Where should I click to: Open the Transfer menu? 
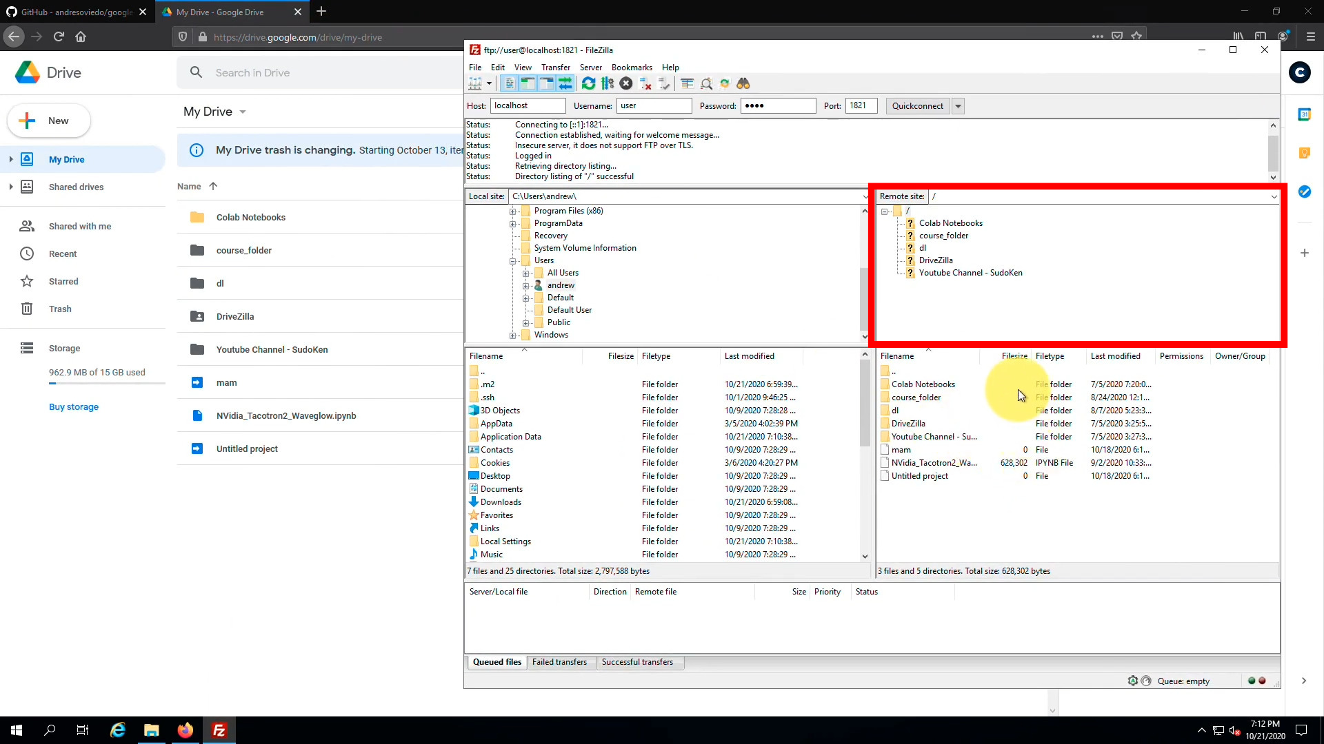(x=555, y=68)
